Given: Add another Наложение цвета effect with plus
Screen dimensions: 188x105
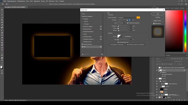Looking at the screenshot, I should (x=101, y=37).
